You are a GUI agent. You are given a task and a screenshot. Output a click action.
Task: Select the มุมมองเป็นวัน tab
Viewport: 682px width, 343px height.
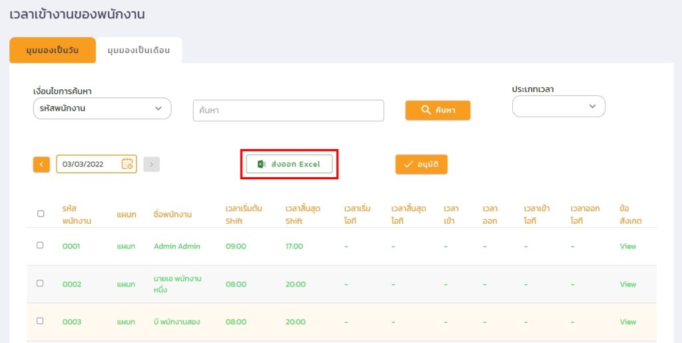[x=53, y=51]
